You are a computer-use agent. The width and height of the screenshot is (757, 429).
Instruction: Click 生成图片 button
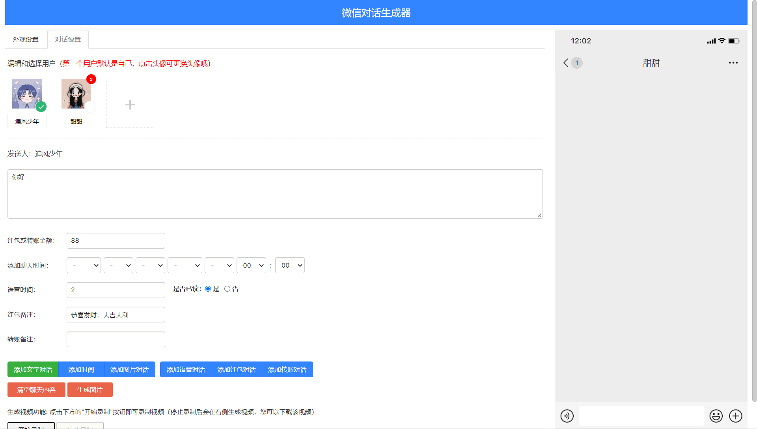[x=90, y=390]
